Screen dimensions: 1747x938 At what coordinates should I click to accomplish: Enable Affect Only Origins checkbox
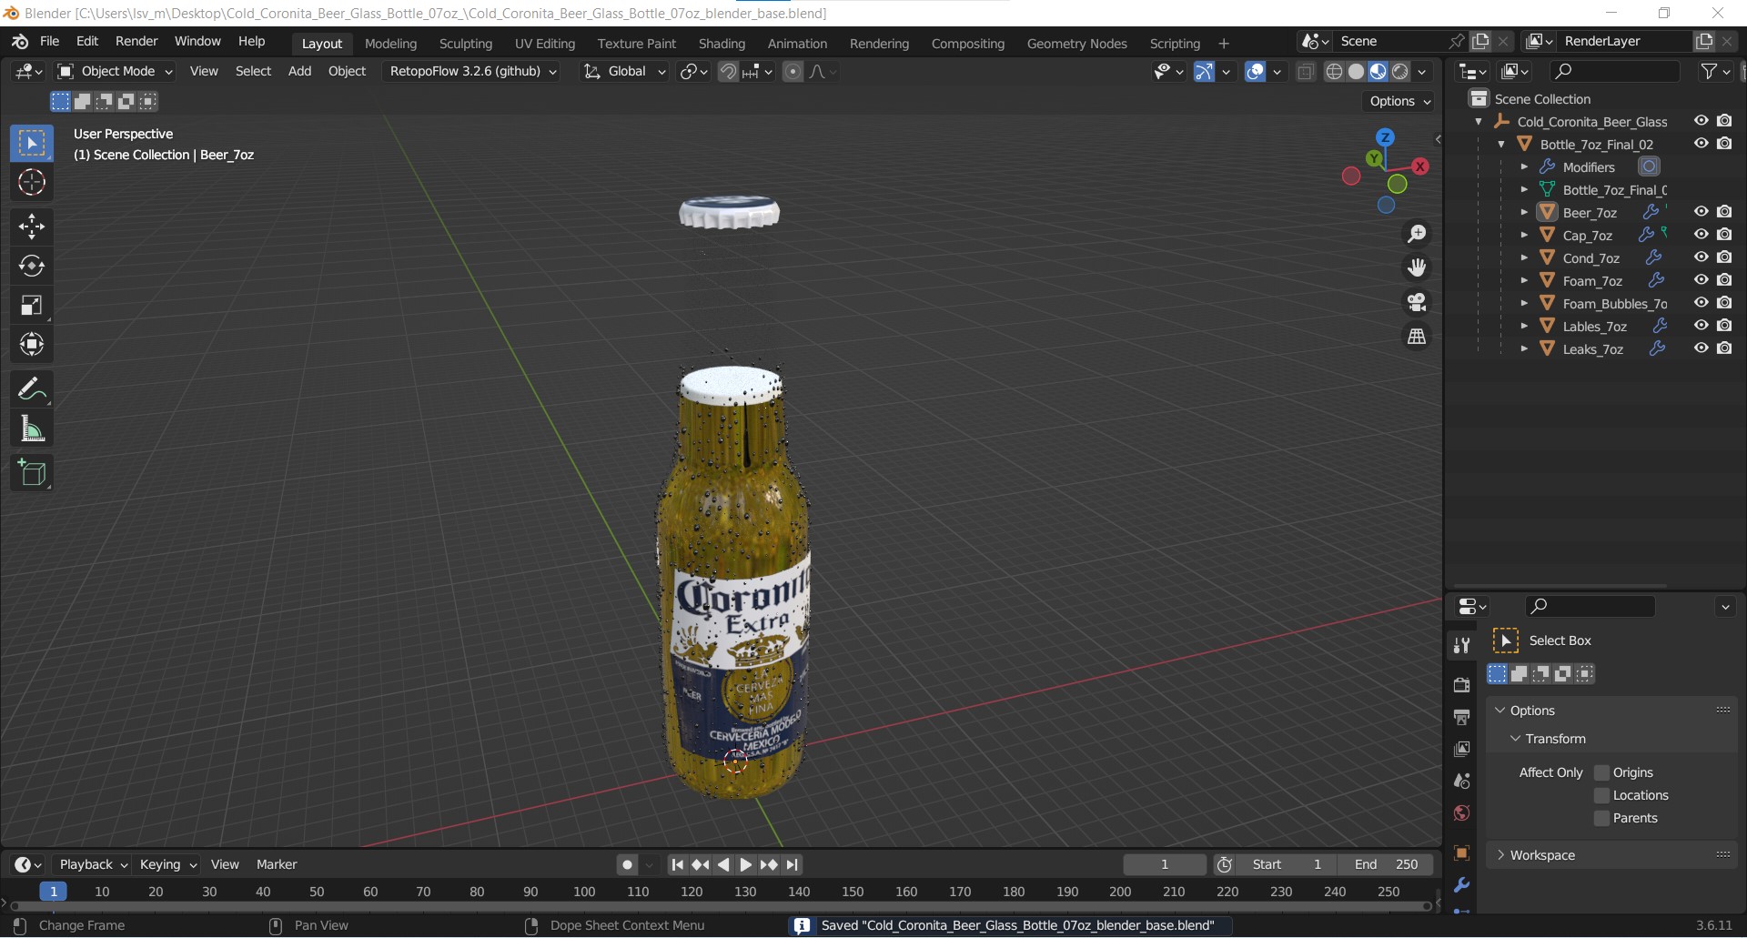pyautogui.click(x=1602, y=772)
